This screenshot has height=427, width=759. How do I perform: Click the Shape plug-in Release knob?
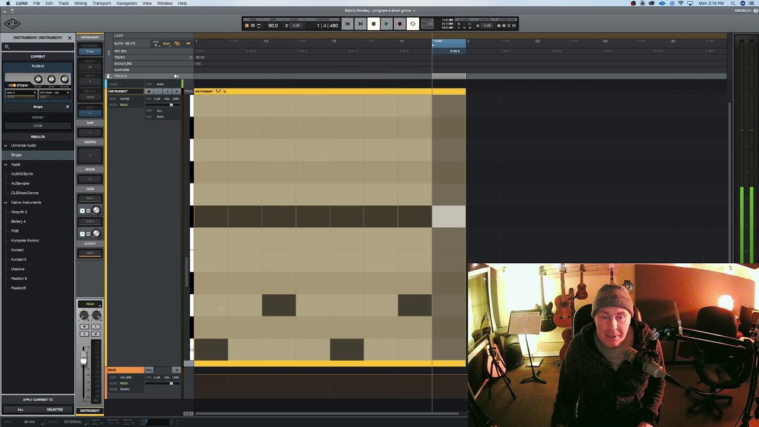tap(65, 79)
